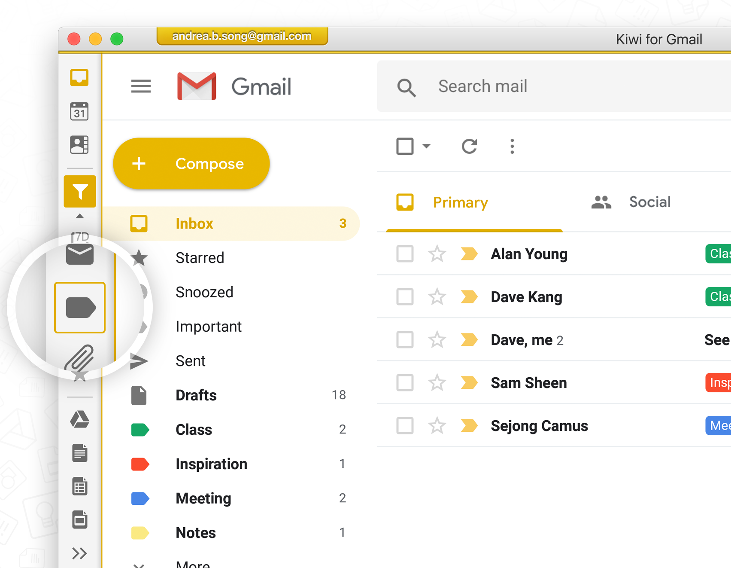
Task: Select the label tag filter icon
Action: click(80, 308)
